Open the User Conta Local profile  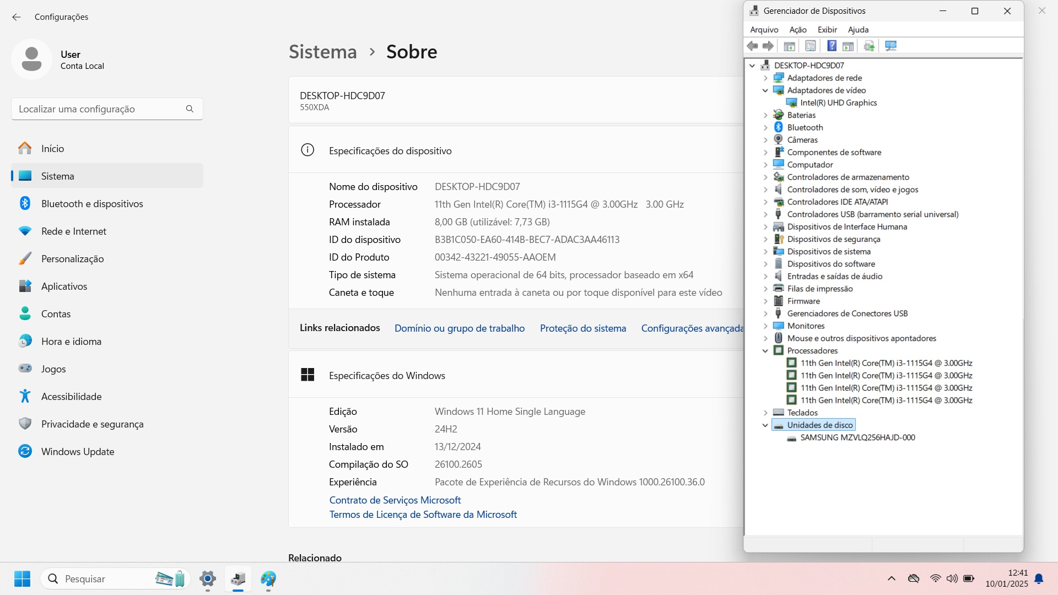58,59
